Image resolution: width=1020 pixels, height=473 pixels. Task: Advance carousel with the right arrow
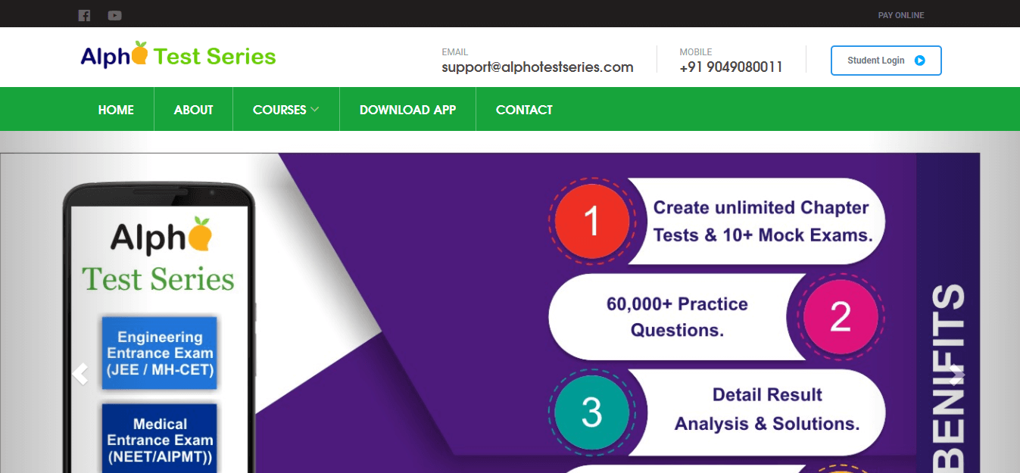pyautogui.click(x=958, y=373)
